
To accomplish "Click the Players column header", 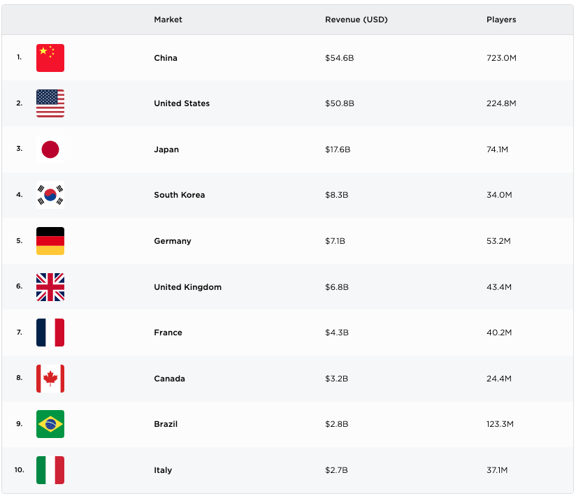I will pyautogui.click(x=501, y=20).
